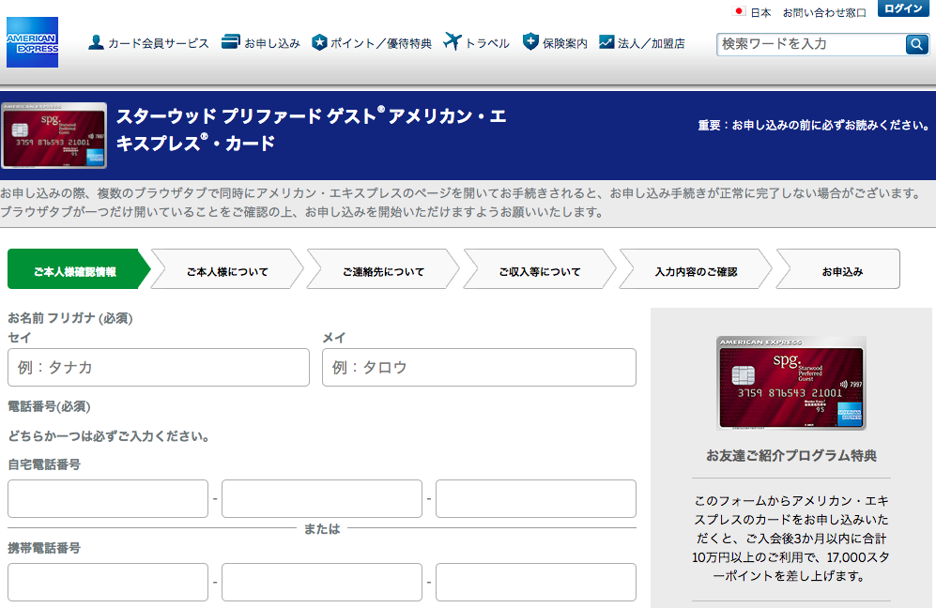Click お友達ご紹介プログラム特典 heading
Viewport: 936px width, 608px height.
coord(790,456)
